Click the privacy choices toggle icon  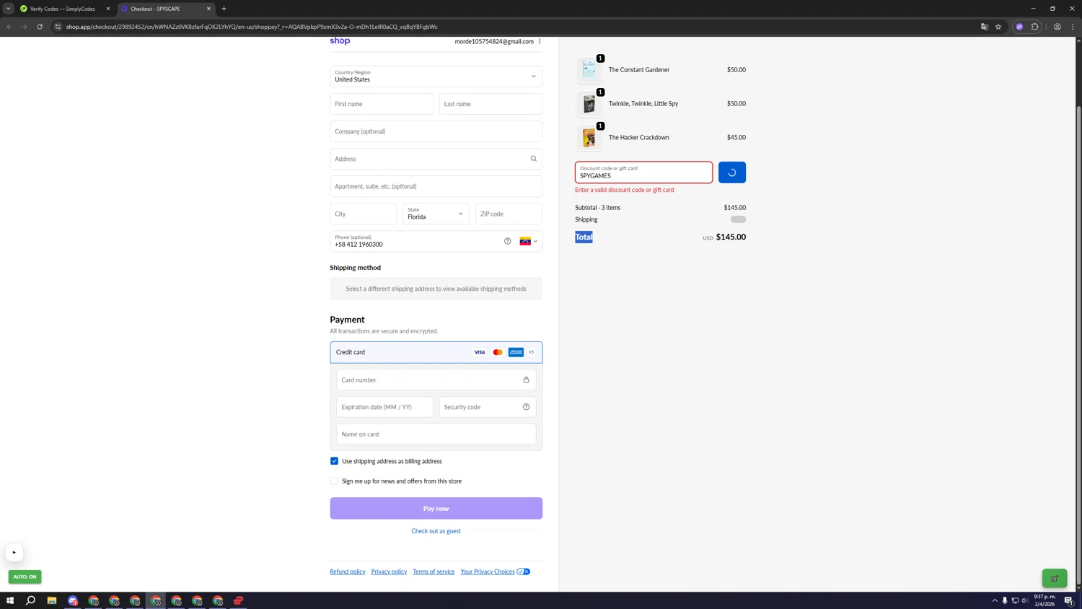tap(524, 571)
